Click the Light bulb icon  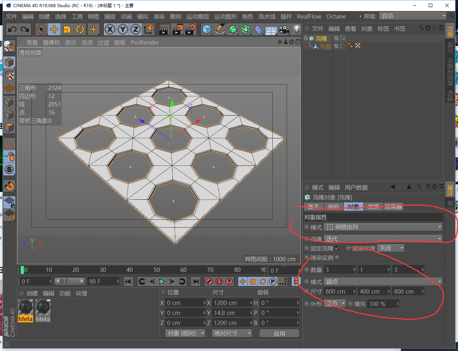tap(296, 29)
